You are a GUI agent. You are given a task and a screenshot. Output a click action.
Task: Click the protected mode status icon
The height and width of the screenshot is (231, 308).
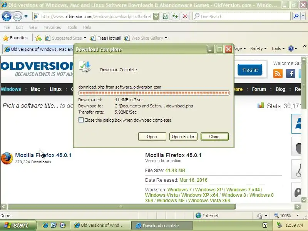[x=259, y=216]
